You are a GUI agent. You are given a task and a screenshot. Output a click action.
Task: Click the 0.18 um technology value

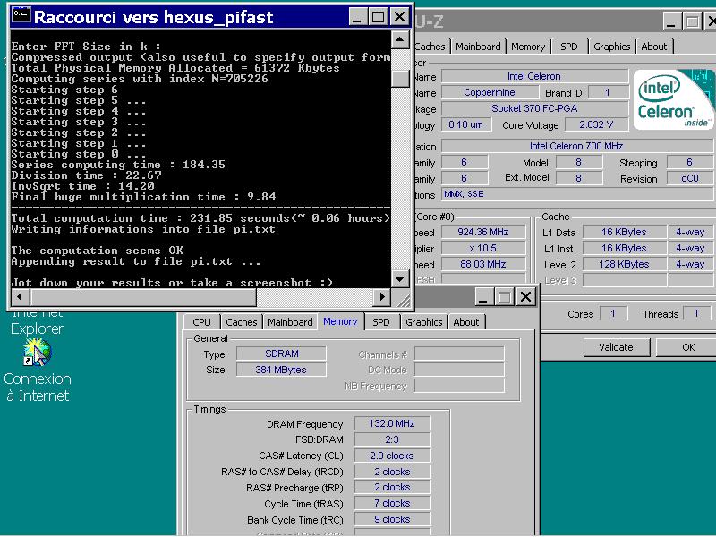coord(465,124)
